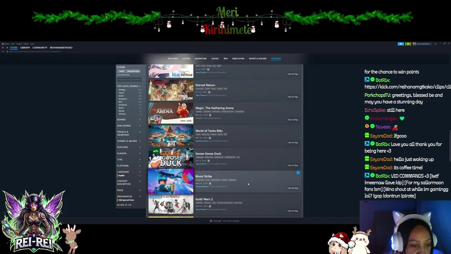Toggle the Casual genre filter
451x254 pixels.
121,93
